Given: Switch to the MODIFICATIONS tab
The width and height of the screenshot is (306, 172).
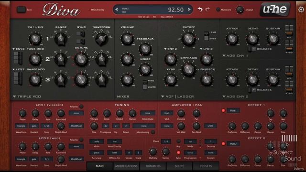Looking at the screenshot, I should pyautogui.click(x=126, y=166).
